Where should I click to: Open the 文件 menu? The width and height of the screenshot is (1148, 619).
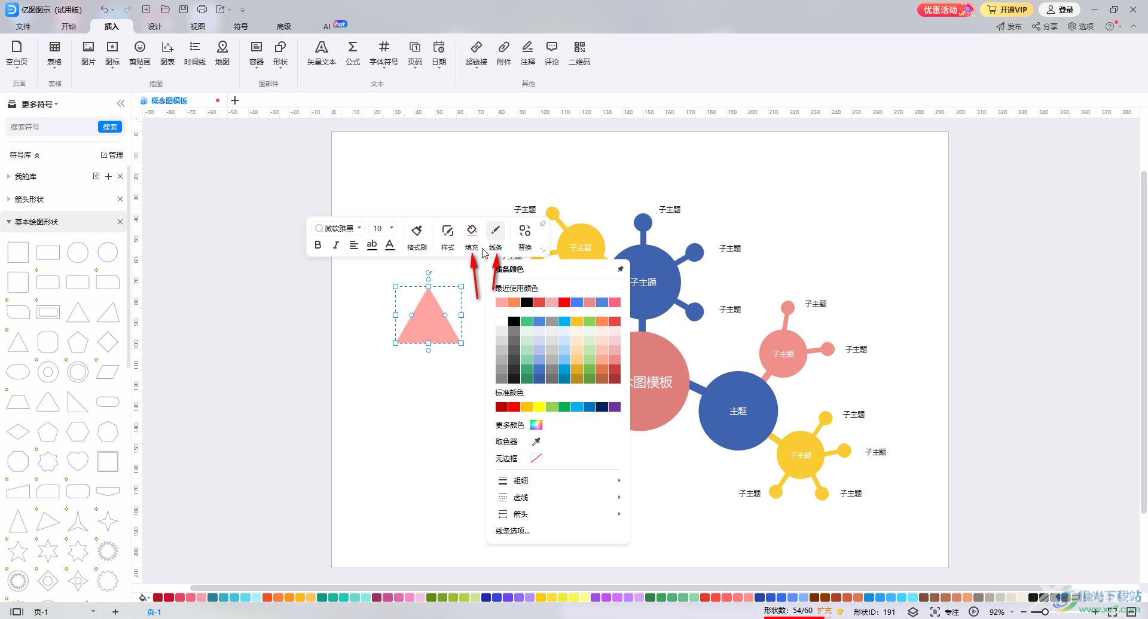[x=23, y=26]
